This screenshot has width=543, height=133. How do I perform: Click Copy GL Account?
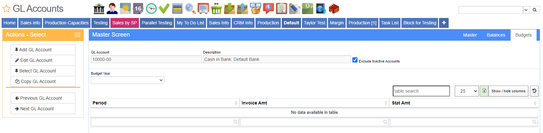[x=43, y=81]
